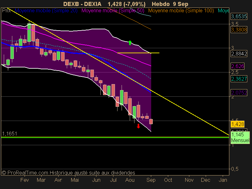252x189 pixels.
Task: Click the 'Mai' month axis label
Action: pos(75,180)
